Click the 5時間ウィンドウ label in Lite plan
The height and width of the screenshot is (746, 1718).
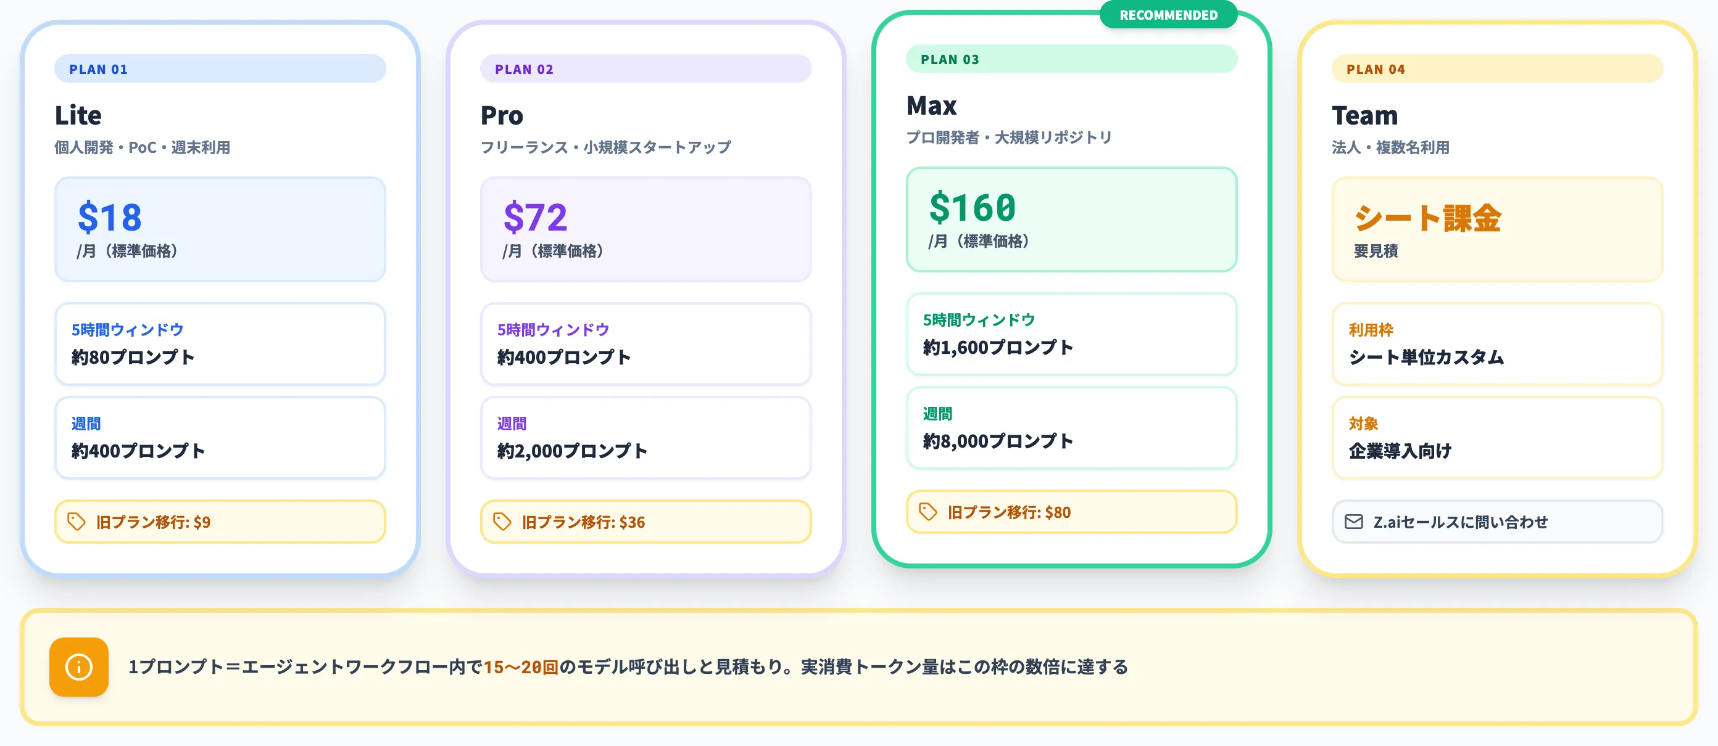point(127,330)
